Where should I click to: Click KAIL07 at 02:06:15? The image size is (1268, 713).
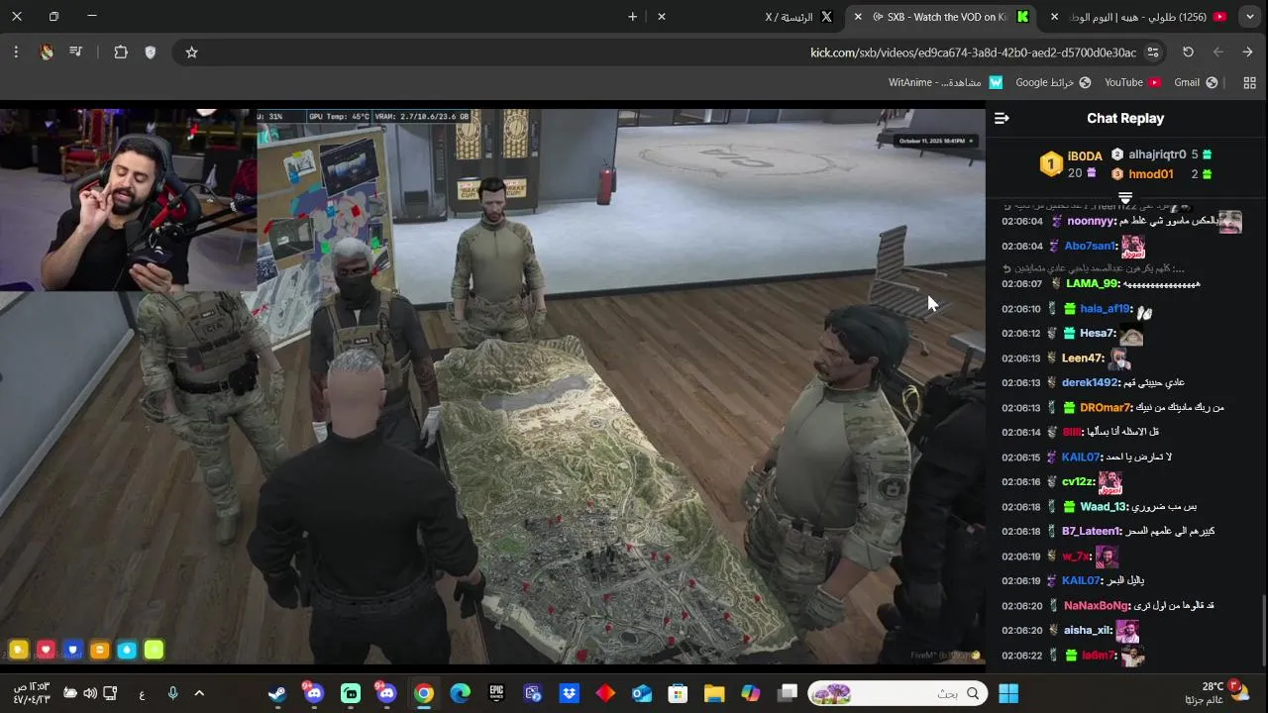[1081, 457]
